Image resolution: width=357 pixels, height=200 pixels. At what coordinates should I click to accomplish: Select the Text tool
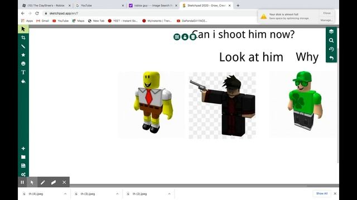23,72
